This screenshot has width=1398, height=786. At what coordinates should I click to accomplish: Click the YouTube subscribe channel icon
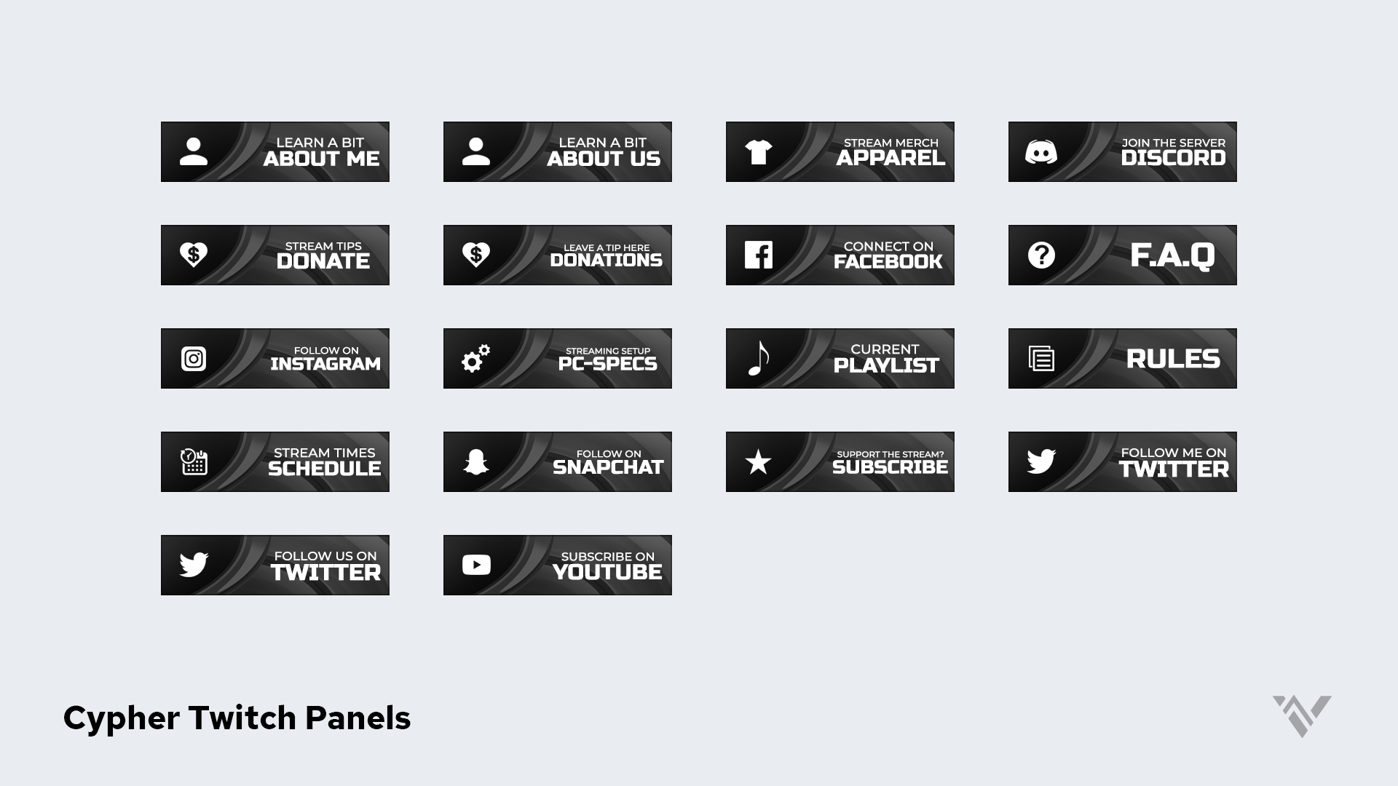(475, 564)
